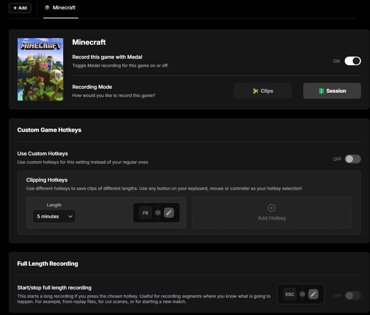Click the Recording Mode label
This screenshot has height=315, width=370.
coord(92,87)
